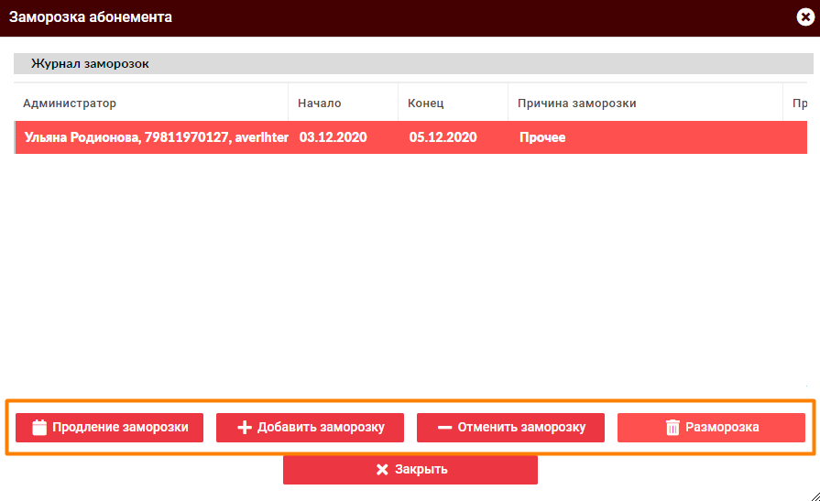Click the trash icon on Разморозка

click(x=672, y=427)
